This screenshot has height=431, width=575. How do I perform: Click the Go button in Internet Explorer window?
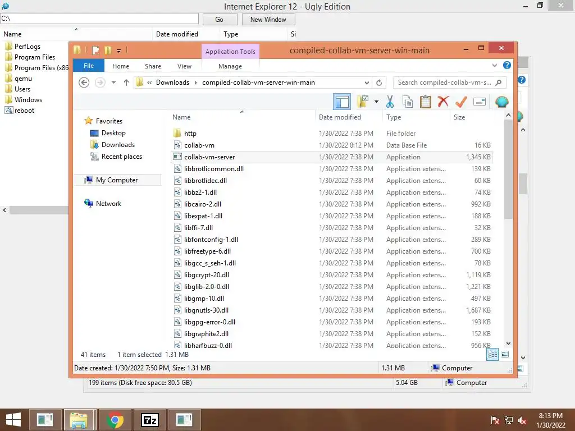point(220,20)
